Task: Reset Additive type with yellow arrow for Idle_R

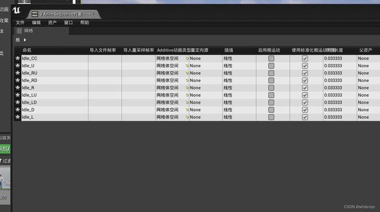Action: tap(187, 88)
